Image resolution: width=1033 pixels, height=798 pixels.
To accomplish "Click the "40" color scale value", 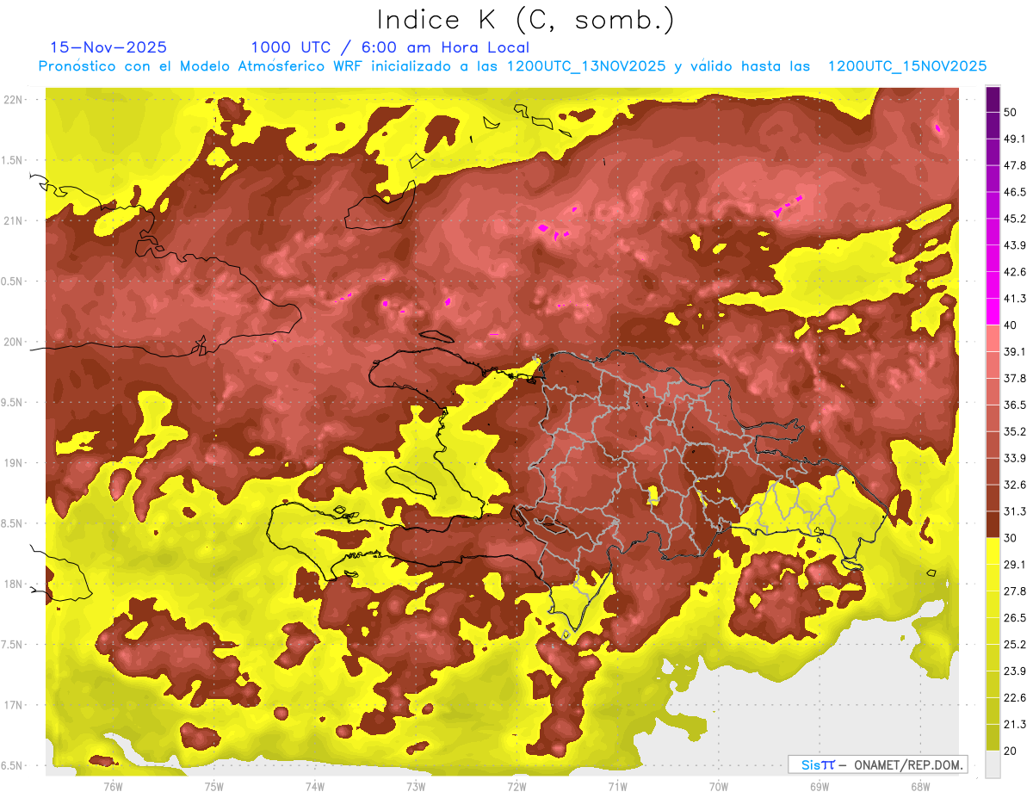I will (1011, 325).
